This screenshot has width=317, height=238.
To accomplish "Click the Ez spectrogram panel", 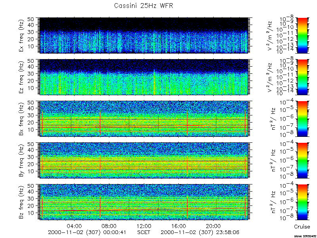I will click(x=144, y=77).
